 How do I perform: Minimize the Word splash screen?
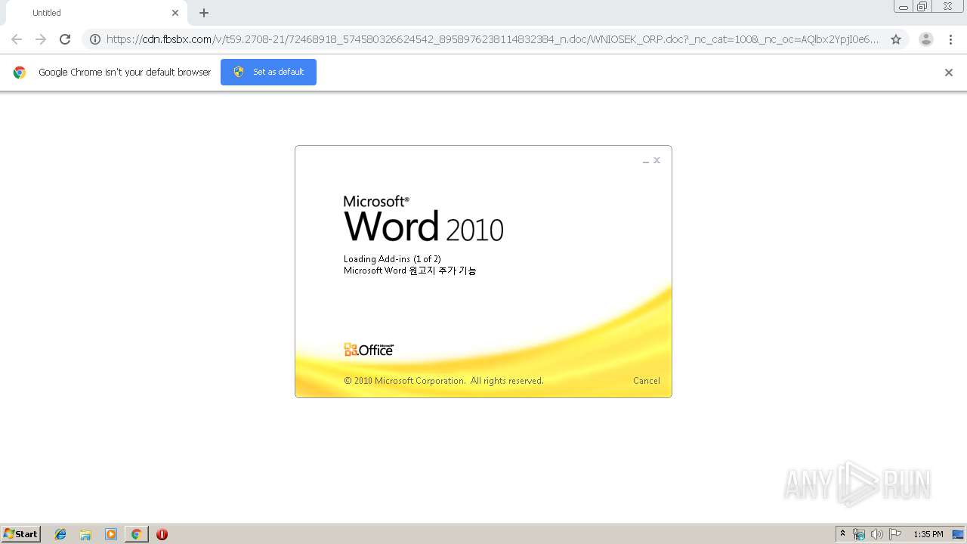(x=646, y=161)
